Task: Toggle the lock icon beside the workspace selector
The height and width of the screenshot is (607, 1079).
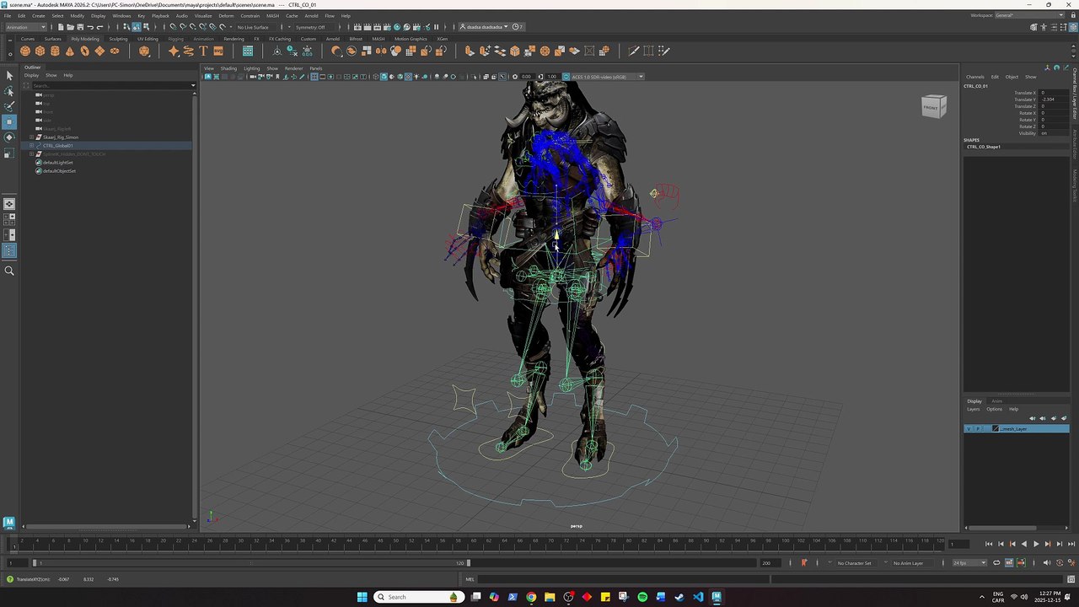Action: (x=1073, y=15)
